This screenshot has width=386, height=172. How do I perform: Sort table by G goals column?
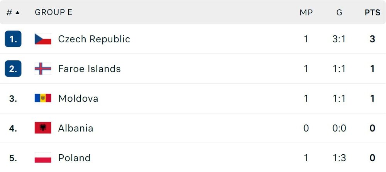pos(339,12)
